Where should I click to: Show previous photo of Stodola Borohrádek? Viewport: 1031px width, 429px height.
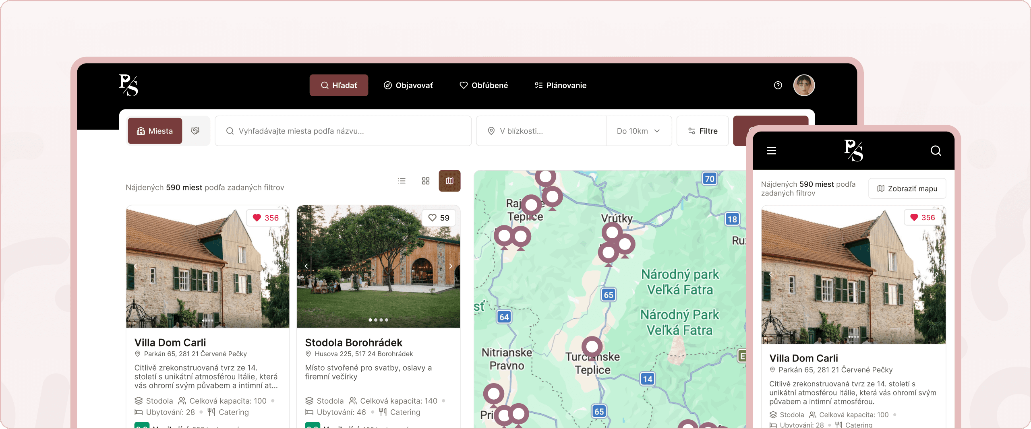306,266
